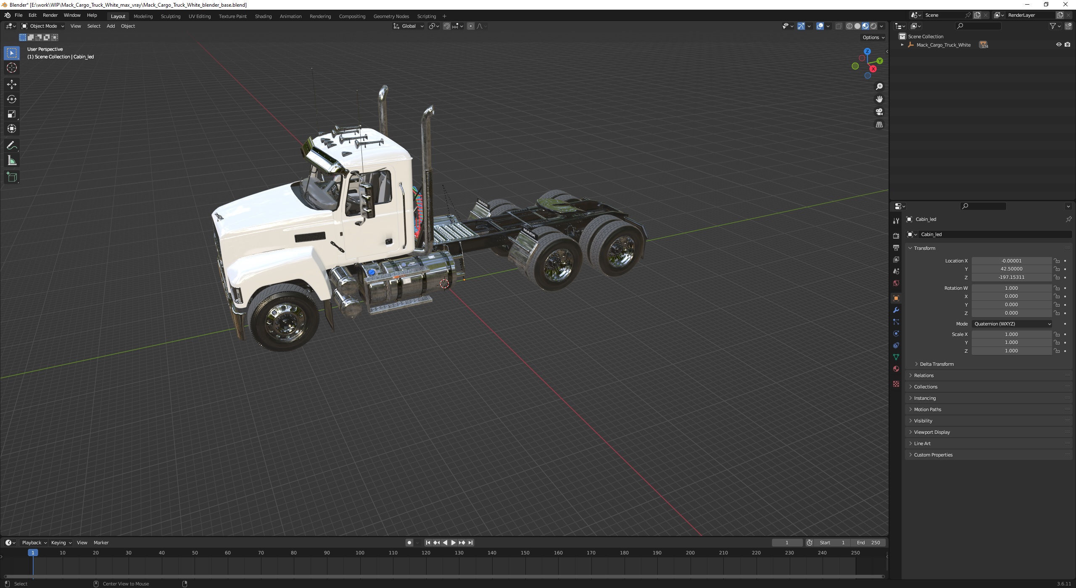The width and height of the screenshot is (1076, 588).
Task: Open the Scene properties tab
Action: [896, 271]
